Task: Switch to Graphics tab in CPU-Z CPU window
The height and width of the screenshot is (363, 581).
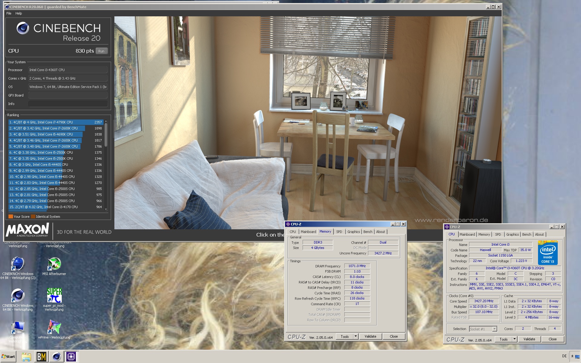Action: [x=512, y=234]
